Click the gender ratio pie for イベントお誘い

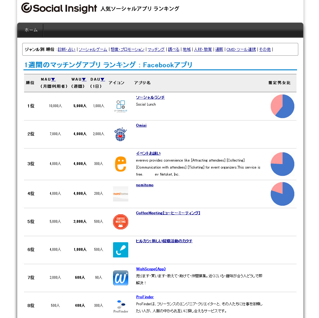282,164
